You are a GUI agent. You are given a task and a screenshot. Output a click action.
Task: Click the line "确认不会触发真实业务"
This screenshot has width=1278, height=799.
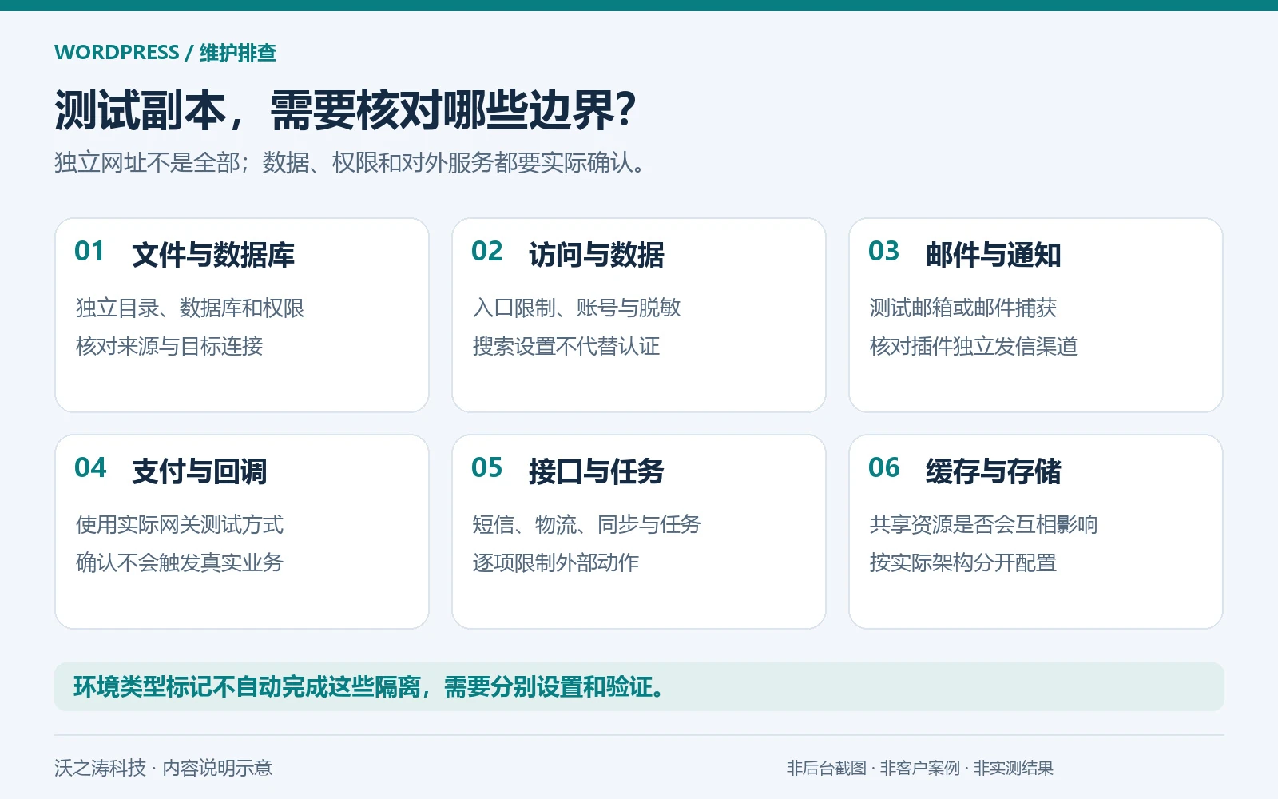pos(180,562)
